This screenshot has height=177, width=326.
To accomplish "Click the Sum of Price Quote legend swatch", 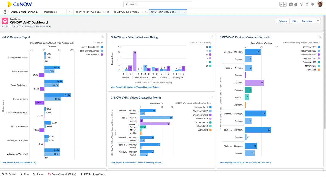I will [x=102, y=47].
